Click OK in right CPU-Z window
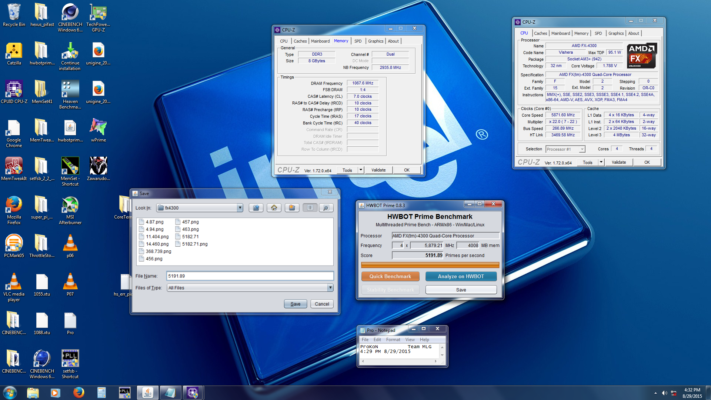Viewport: 711px width, 400px height. [647, 162]
